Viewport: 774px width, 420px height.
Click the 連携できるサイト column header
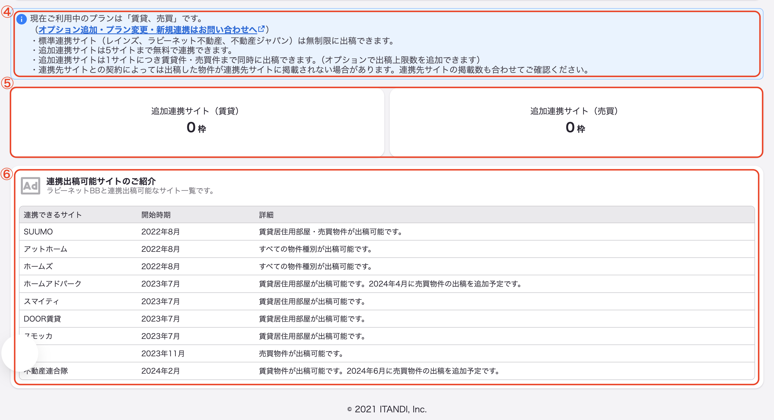[x=53, y=215]
